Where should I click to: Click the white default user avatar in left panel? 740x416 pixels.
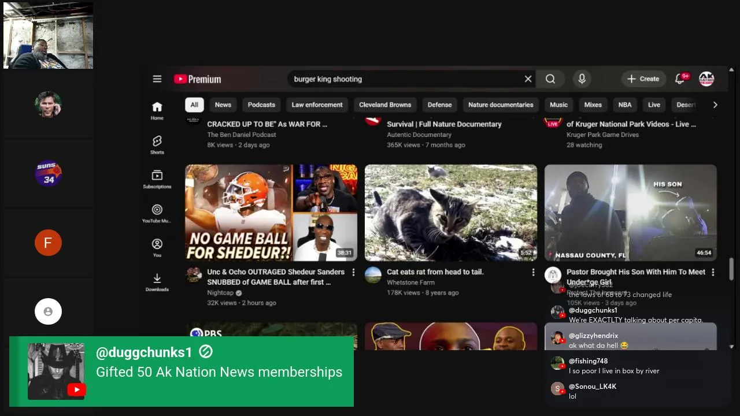[48, 311]
